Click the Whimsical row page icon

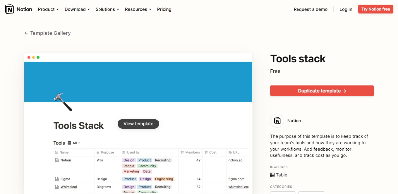57,187
